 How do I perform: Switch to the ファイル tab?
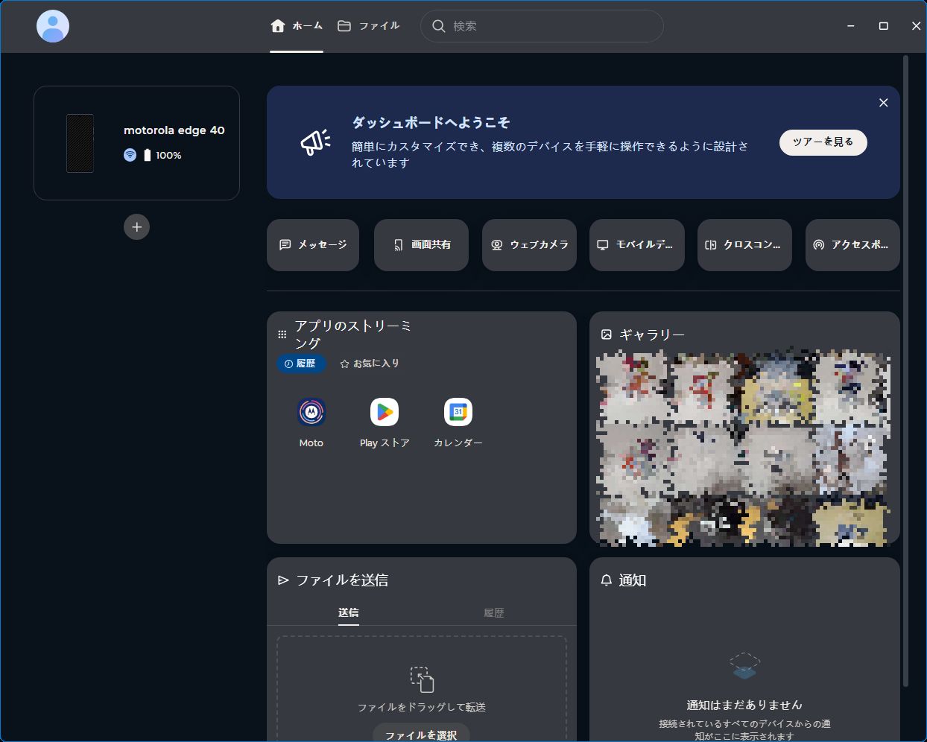[369, 26]
